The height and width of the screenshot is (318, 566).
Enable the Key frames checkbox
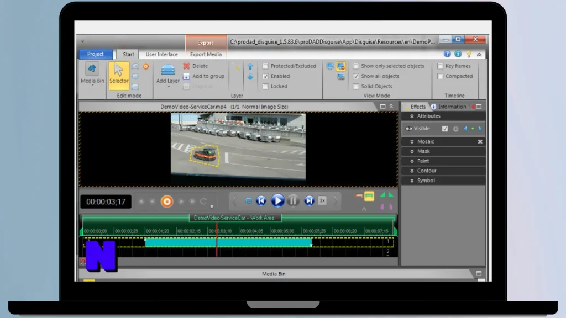pyautogui.click(x=441, y=66)
